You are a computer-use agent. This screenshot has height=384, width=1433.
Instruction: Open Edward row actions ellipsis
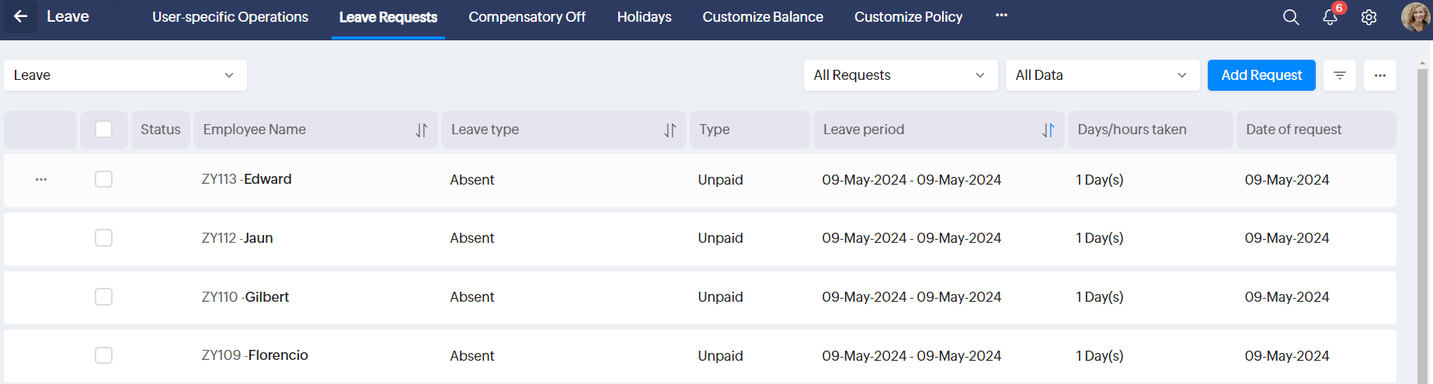coord(41,180)
